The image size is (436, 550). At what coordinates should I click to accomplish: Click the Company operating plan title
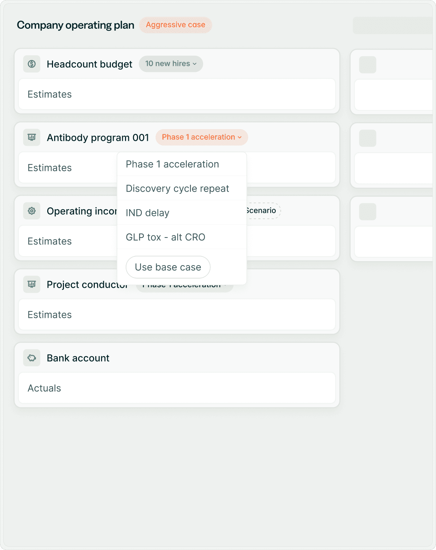tap(76, 25)
